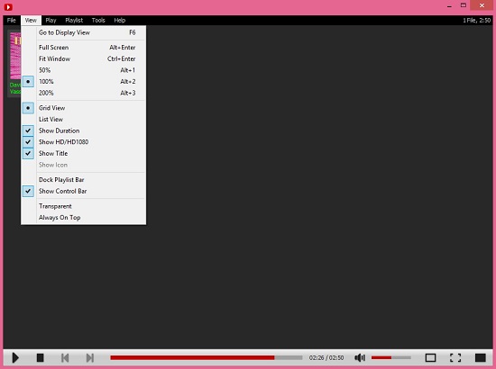This screenshot has width=496, height=369.
Task: Toggle Show Duration option
Action: point(84,130)
